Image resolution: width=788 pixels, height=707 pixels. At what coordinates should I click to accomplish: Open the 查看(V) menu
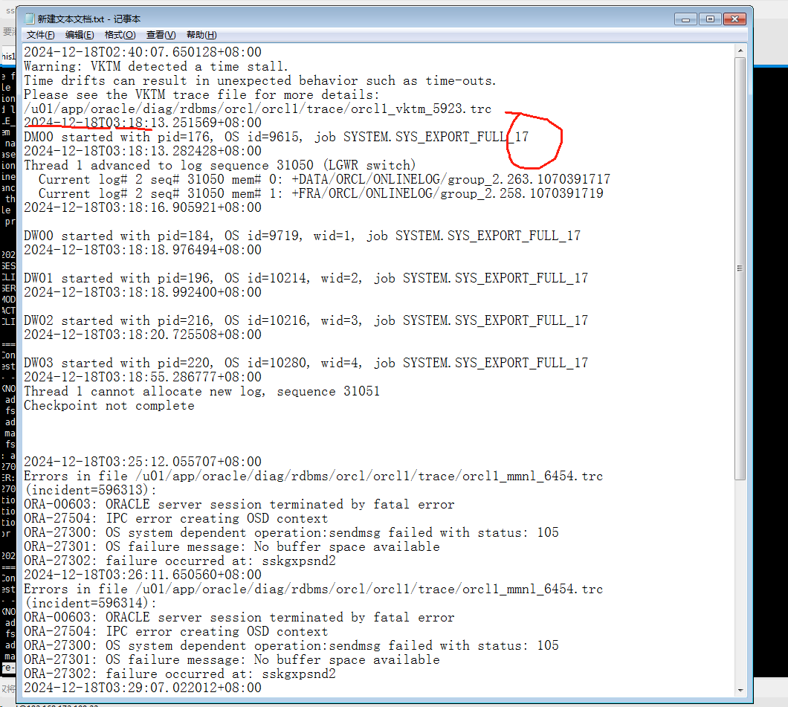(161, 35)
